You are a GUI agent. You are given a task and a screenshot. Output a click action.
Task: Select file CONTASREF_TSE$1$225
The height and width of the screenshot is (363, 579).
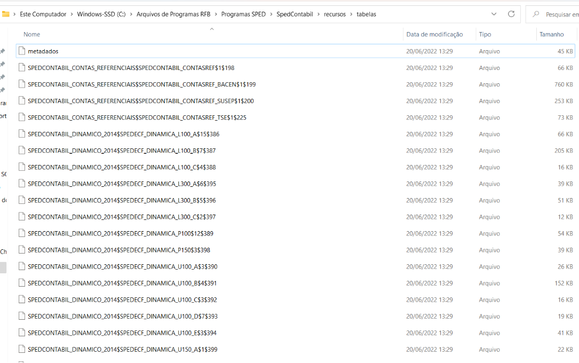click(x=137, y=118)
